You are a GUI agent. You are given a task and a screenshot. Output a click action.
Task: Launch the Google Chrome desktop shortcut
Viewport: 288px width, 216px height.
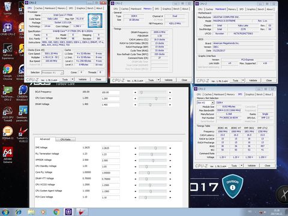8,72
